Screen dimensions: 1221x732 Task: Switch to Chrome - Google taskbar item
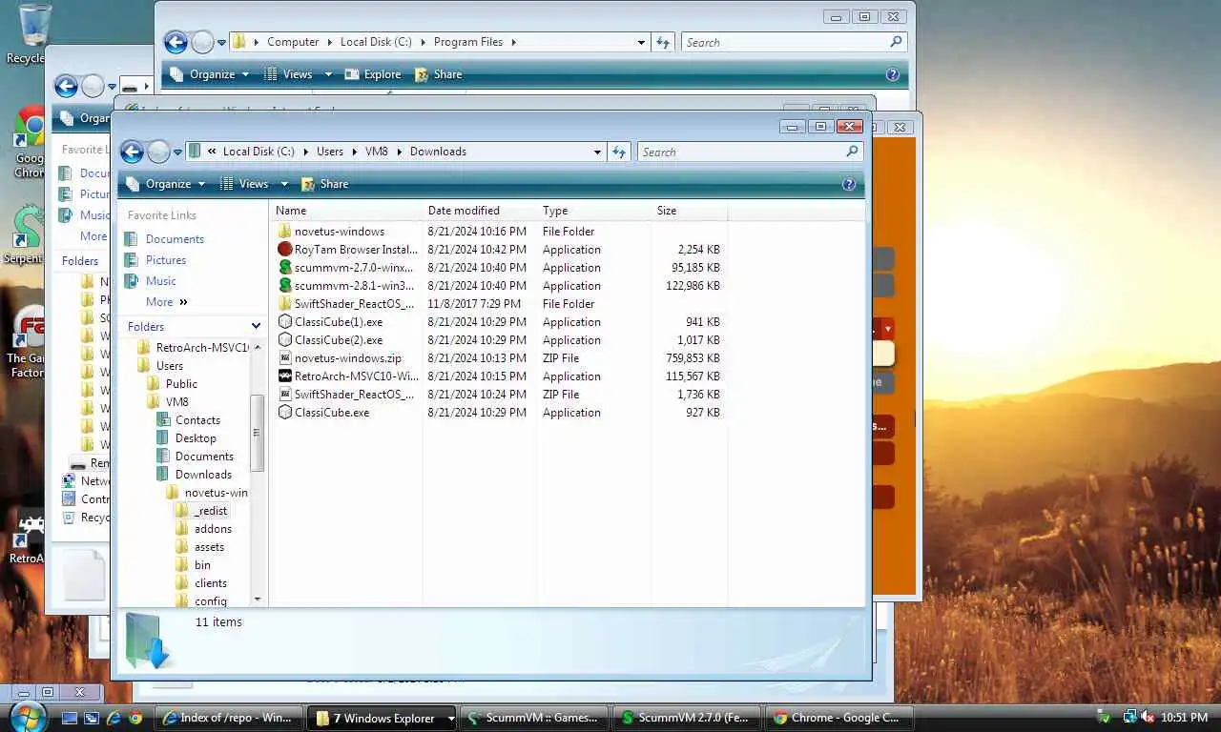(838, 718)
